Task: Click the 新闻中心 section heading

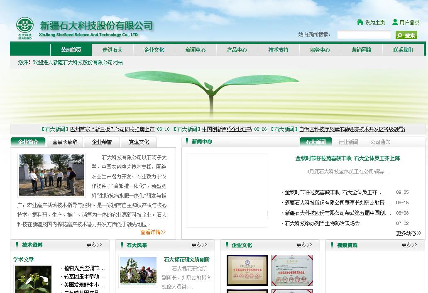Action: [x=202, y=142]
